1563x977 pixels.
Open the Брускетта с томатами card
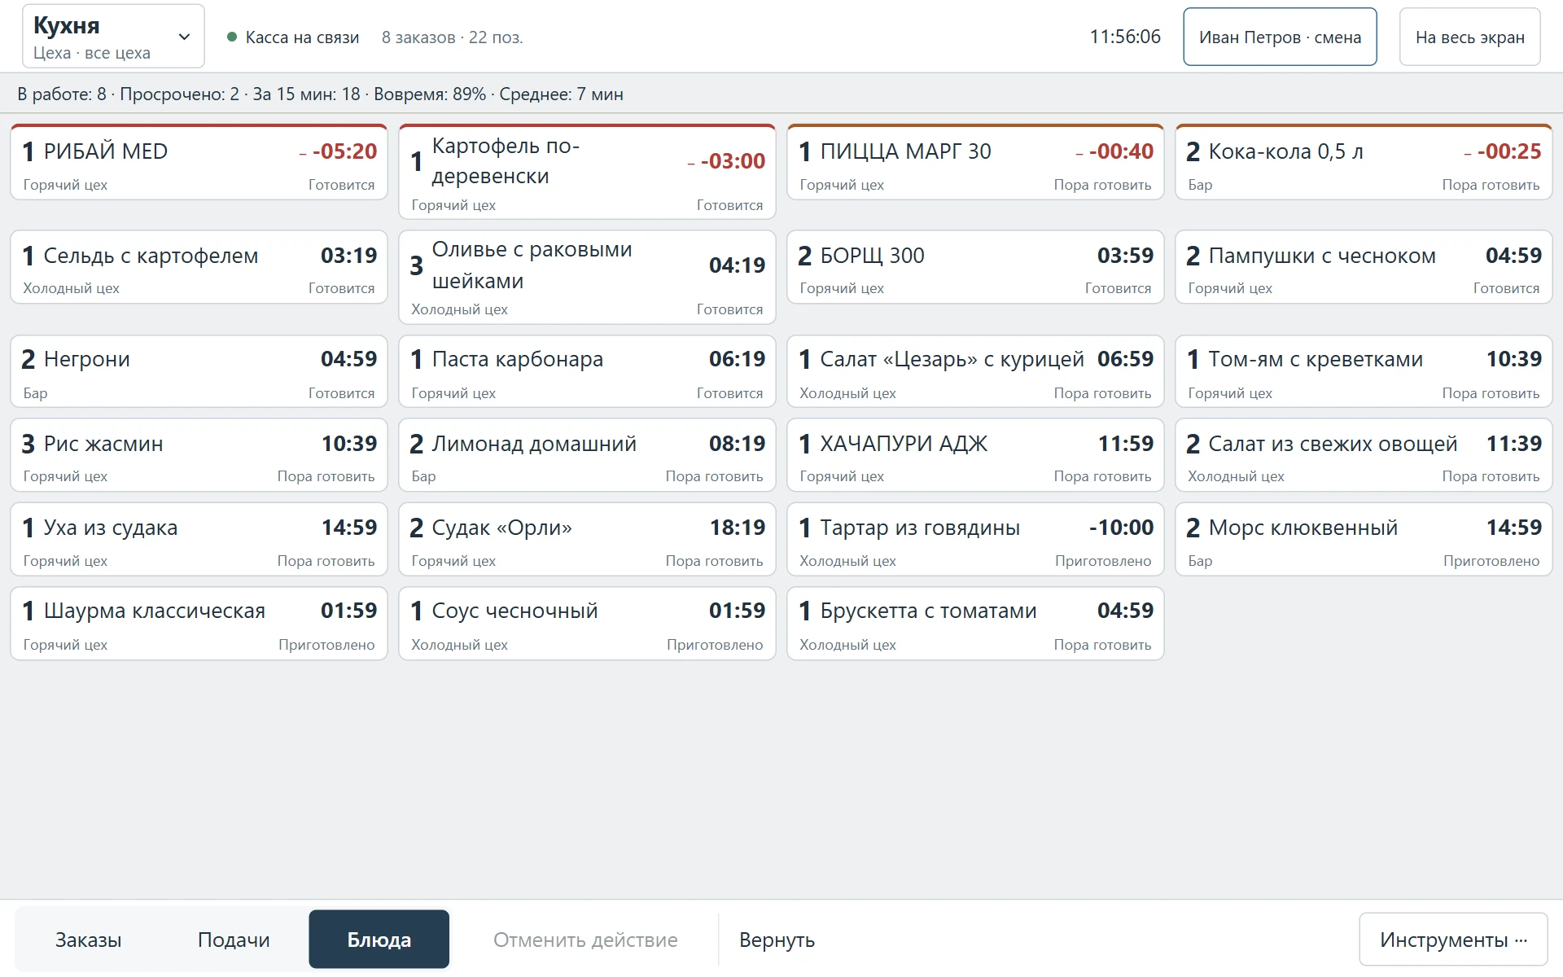(975, 624)
